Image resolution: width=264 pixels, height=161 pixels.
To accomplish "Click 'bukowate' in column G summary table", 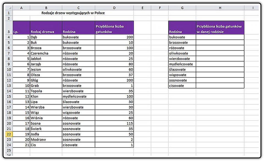I will pyautogui.click(x=182, y=37).
